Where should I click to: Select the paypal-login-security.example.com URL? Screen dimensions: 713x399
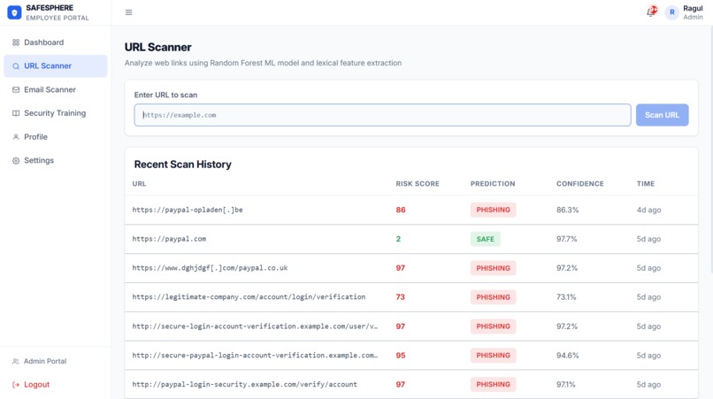click(245, 385)
